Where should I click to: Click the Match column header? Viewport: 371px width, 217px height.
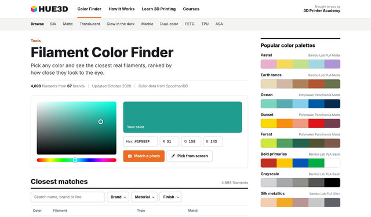pos(193,211)
